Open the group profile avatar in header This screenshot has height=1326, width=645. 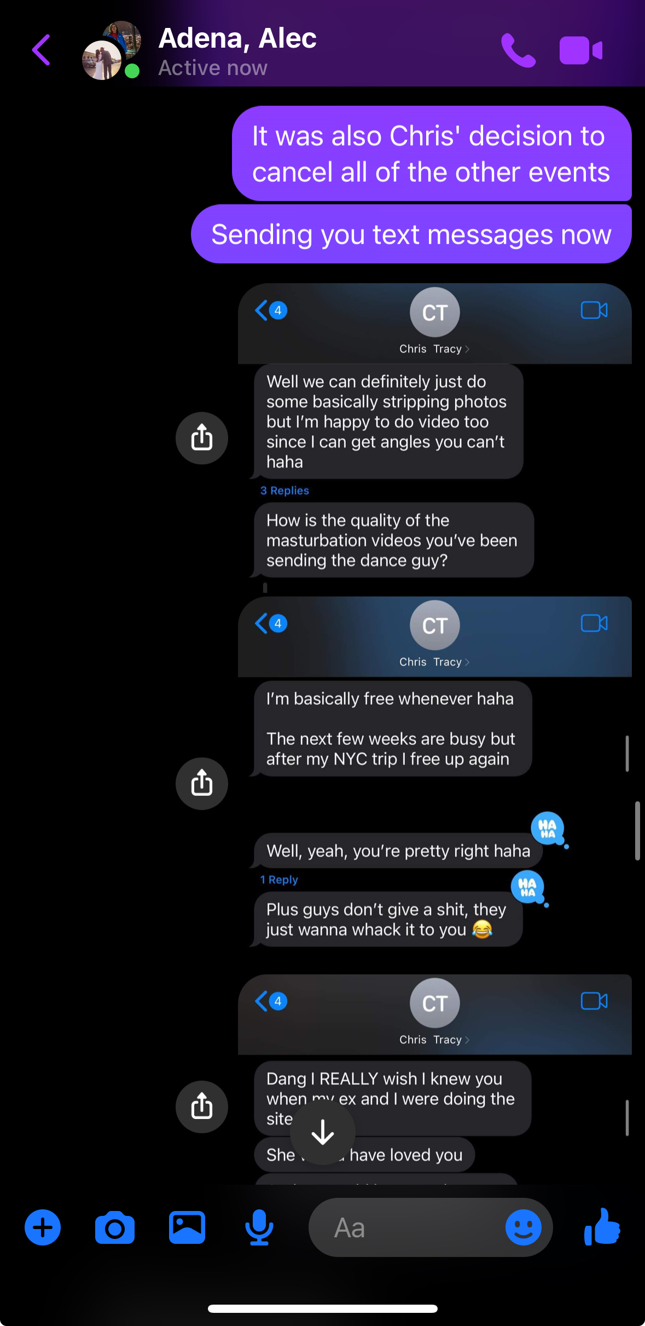tap(112, 50)
